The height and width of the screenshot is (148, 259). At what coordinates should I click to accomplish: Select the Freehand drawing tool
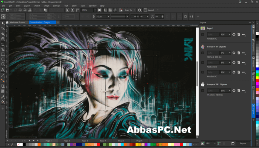pyautogui.click(x=3, y=45)
